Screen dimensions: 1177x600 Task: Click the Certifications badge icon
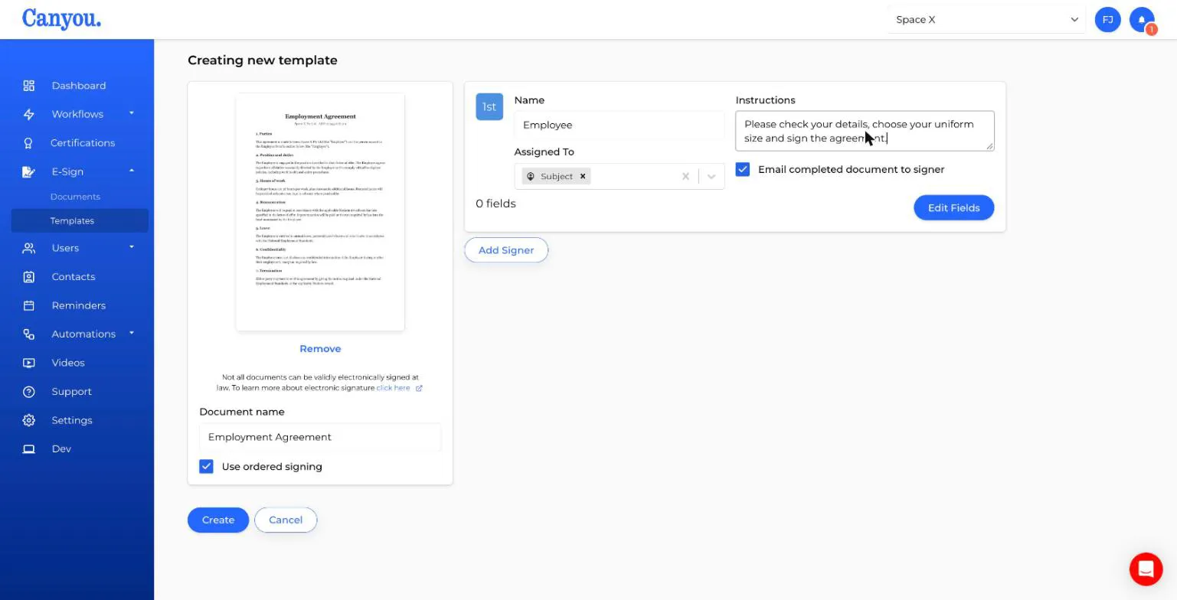[x=29, y=143]
